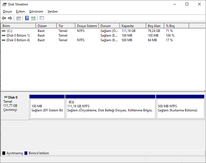The width and height of the screenshot is (206, 163).
Task: Open the Eylem menu
Action: pos(20,11)
